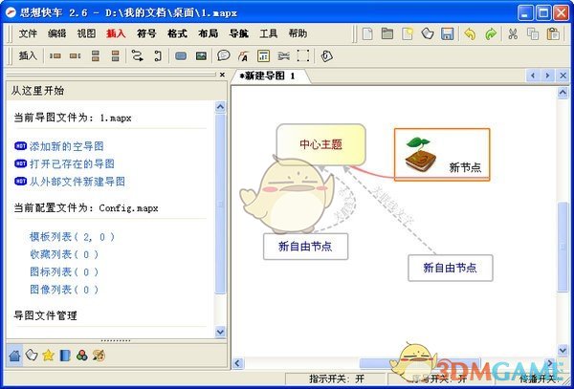Go to previous tab with left arrow
574x389 pixels.
[533, 76]
